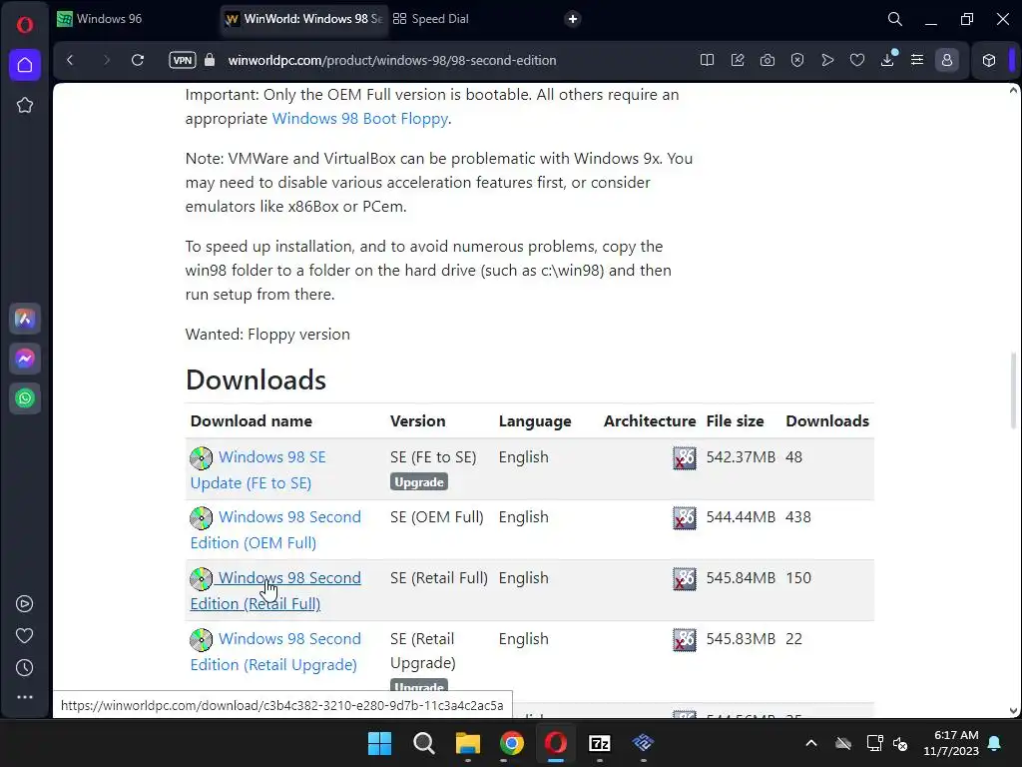This screenshot has width=1022, height=767.
Task: Open Pinboards heart in the sidebar
Action: pos(25,636)
